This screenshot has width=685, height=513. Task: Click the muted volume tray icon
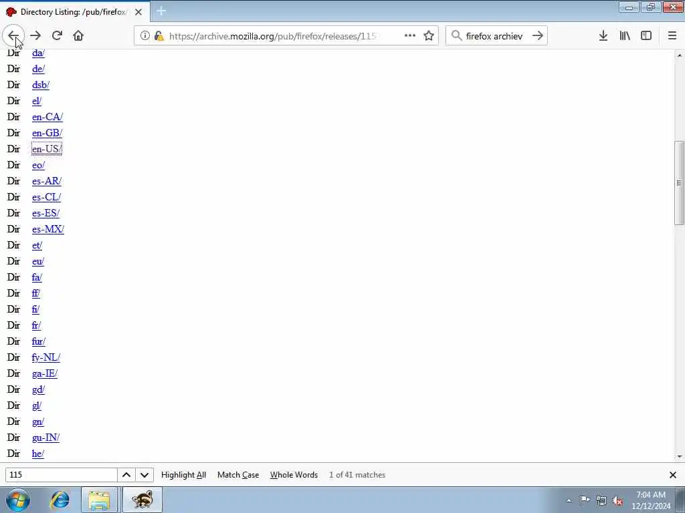pos(617,500)
